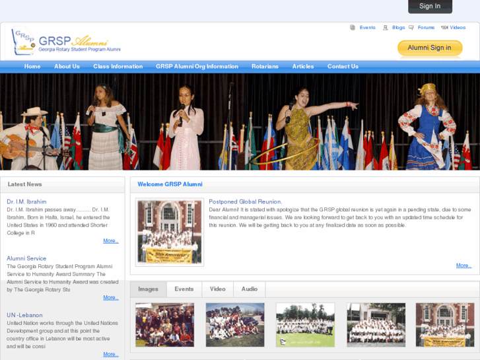Screen dimensions: 480x360
Task: Open Alumni Service news headline
Action: coord(26,258)
